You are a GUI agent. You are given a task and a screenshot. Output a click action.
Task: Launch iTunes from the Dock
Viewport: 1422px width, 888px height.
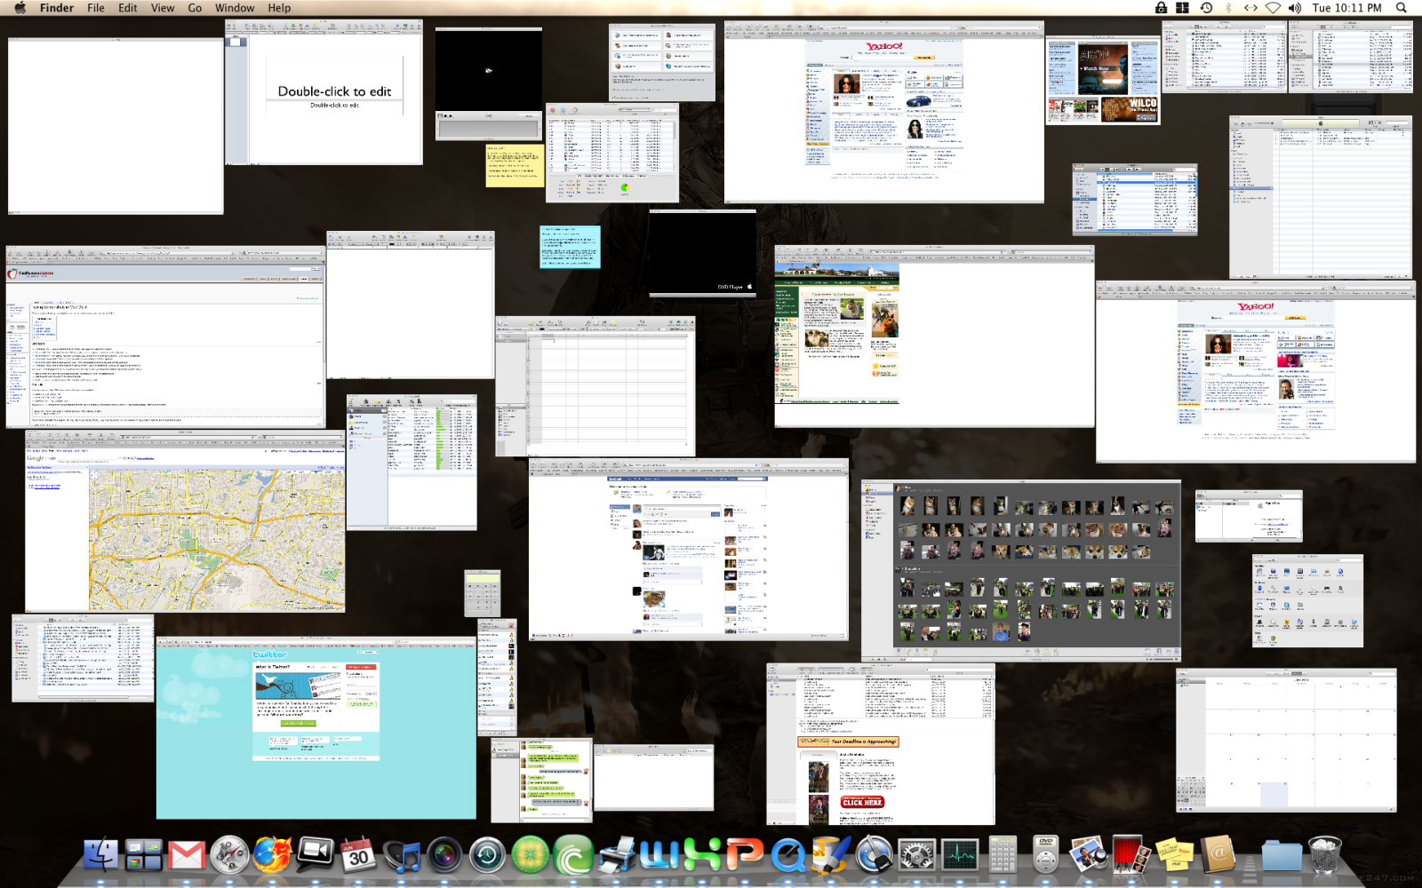pyautogui.click(x=402, y=855)
